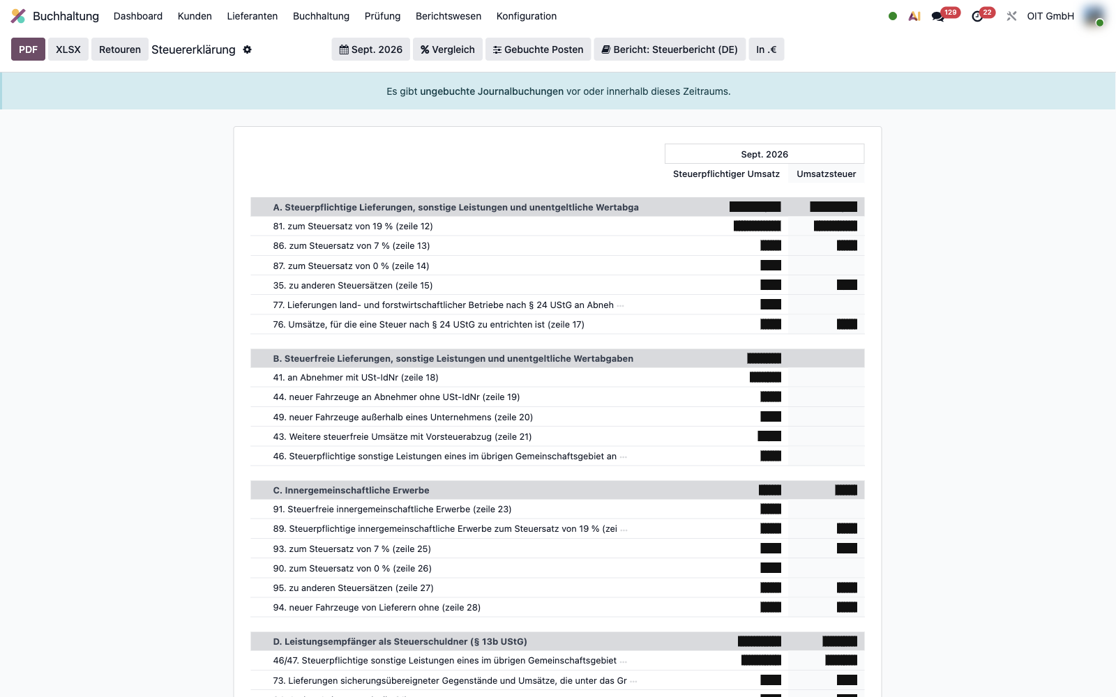Click the green status indicator dot

click(893, 16)
